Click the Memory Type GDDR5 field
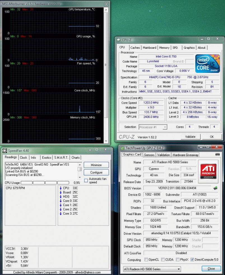Viewport: 225px width, 275px height. click(155, 220)
